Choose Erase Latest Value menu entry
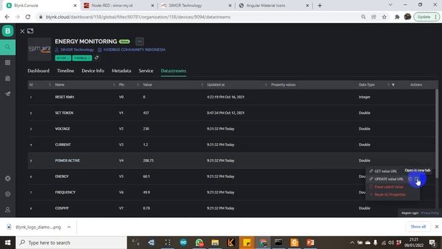This screenshot has height=249, width=442. (x=389, y=187)
